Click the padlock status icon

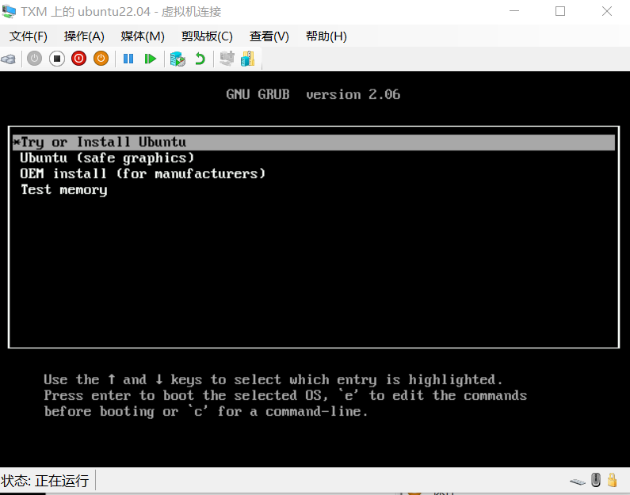613,480
